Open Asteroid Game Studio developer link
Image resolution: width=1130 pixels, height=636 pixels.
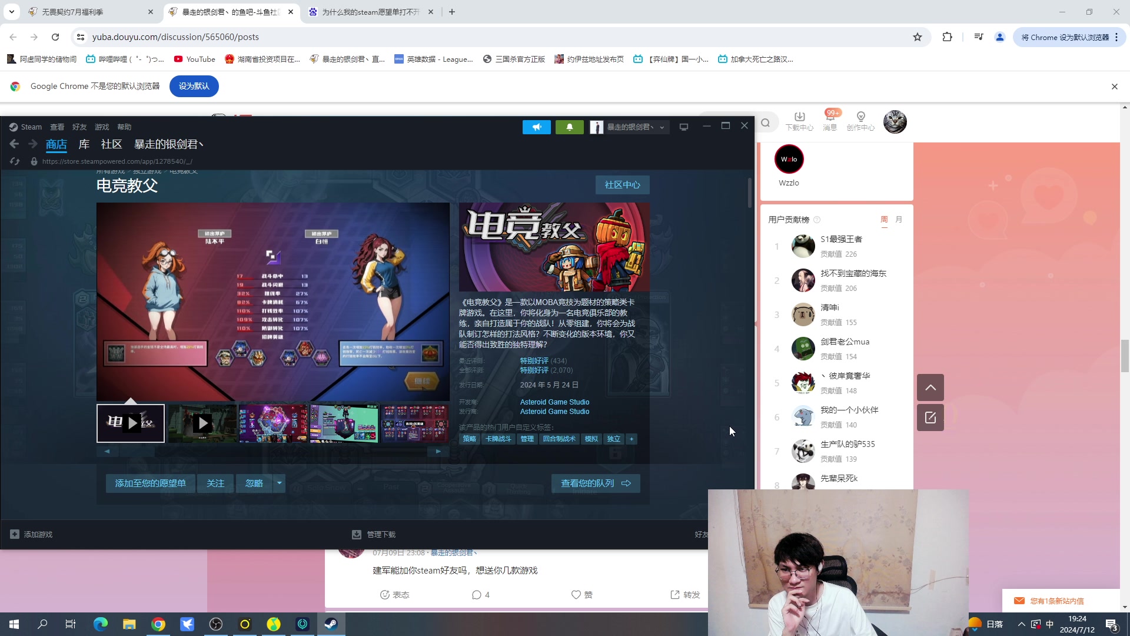pos(554,402)
